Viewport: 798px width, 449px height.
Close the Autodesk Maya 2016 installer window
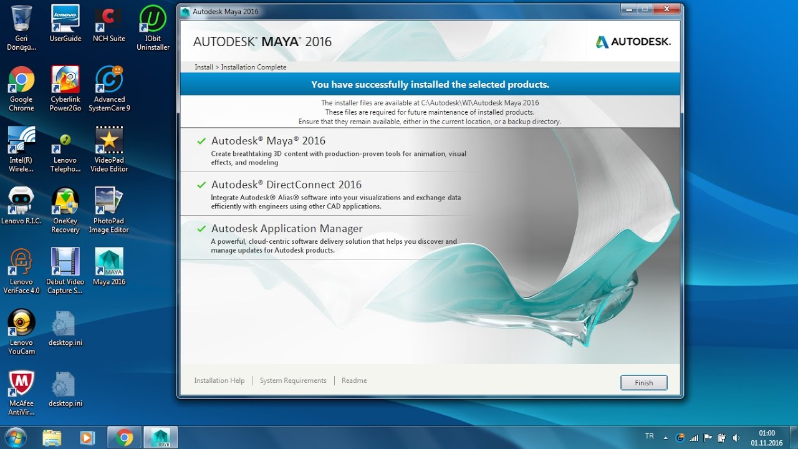[667, 9]
